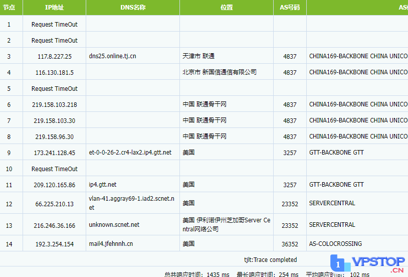Screen dimensions: 408x277
Task: Click SERVERCENTRAL in node 13 row
Action: [x=332, y=225]
